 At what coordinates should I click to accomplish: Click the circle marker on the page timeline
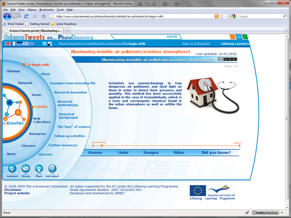(102, 146)
